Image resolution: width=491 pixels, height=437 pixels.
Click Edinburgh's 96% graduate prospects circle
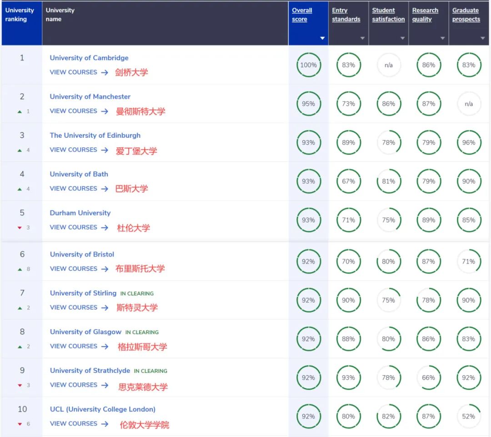pyautogui.click(x=469, y=142)
